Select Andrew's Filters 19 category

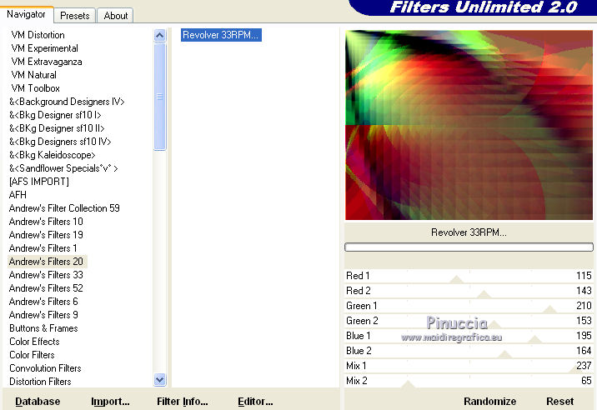coord(46,235)
